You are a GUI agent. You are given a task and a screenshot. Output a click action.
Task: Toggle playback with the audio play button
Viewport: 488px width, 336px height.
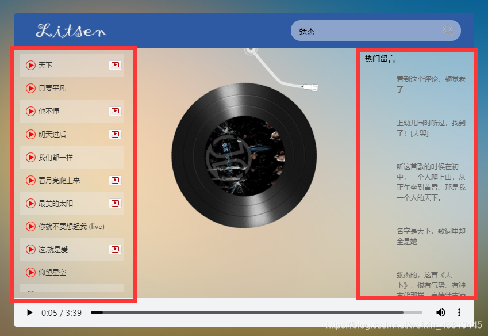(29, 312)
